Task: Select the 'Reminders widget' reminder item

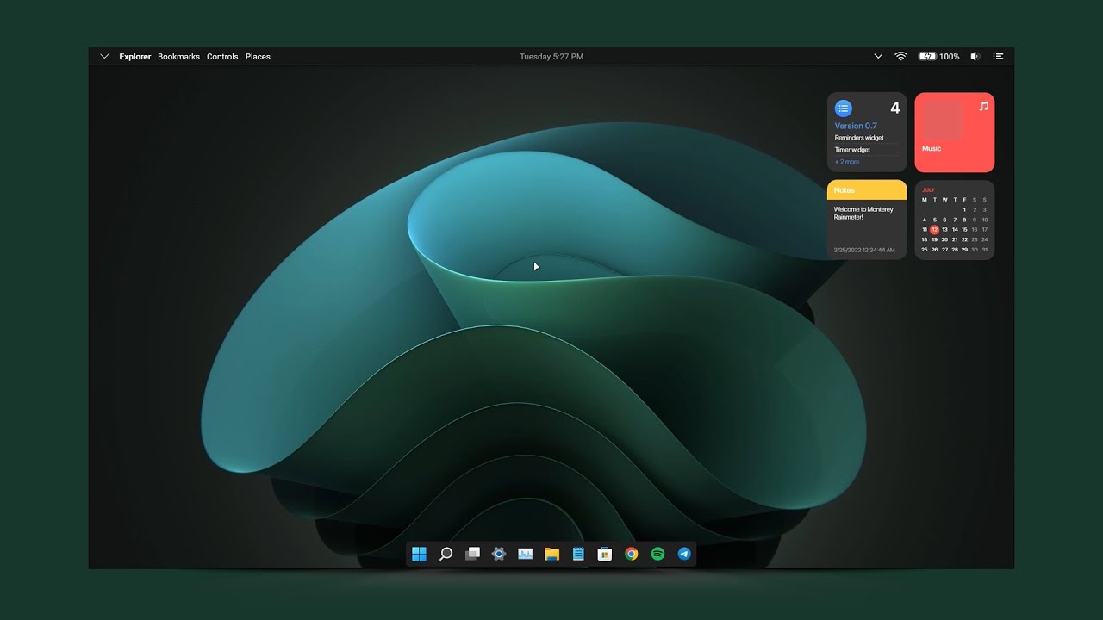Action: pos(859,138)
